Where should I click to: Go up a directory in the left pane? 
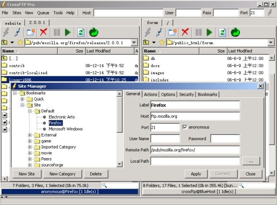(4, 42)
